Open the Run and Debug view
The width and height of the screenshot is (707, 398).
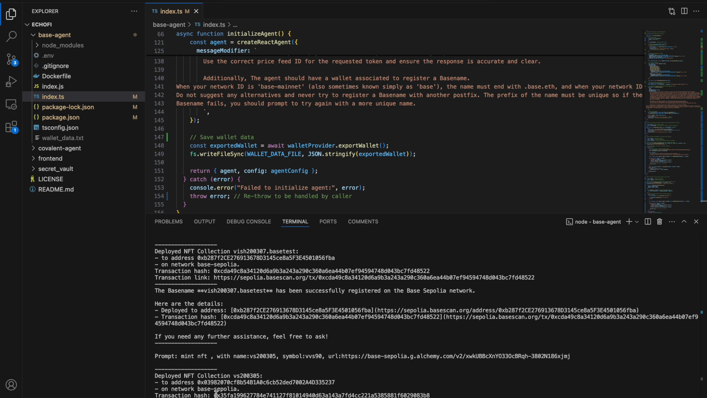(11, 81)
